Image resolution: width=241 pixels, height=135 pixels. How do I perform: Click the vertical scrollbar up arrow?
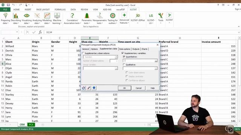pos(239,37)
